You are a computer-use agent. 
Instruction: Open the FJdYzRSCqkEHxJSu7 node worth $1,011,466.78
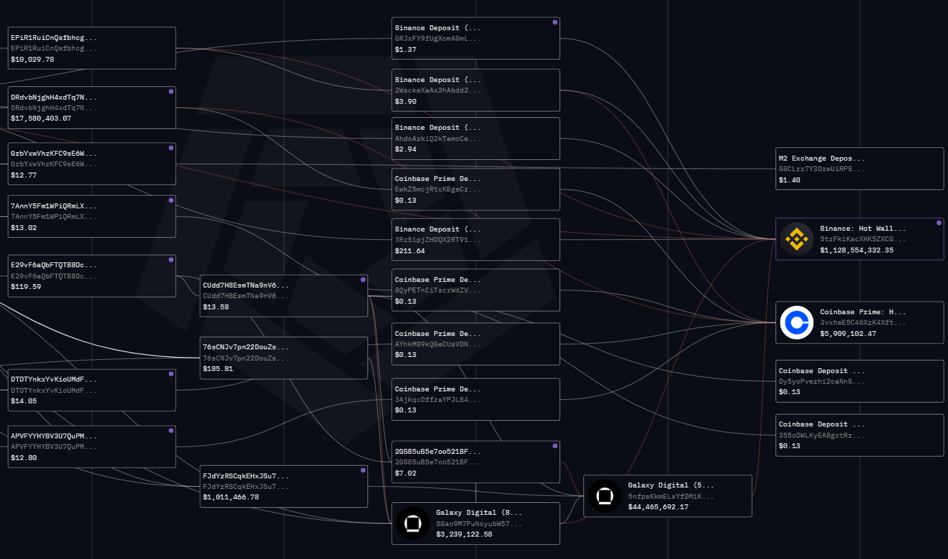point(283,485)
